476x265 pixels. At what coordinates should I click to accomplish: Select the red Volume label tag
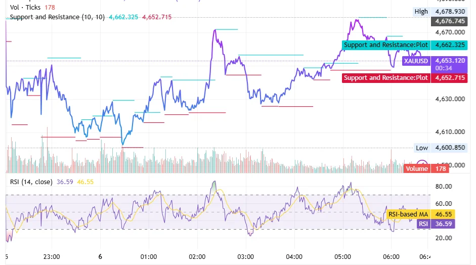416,169
